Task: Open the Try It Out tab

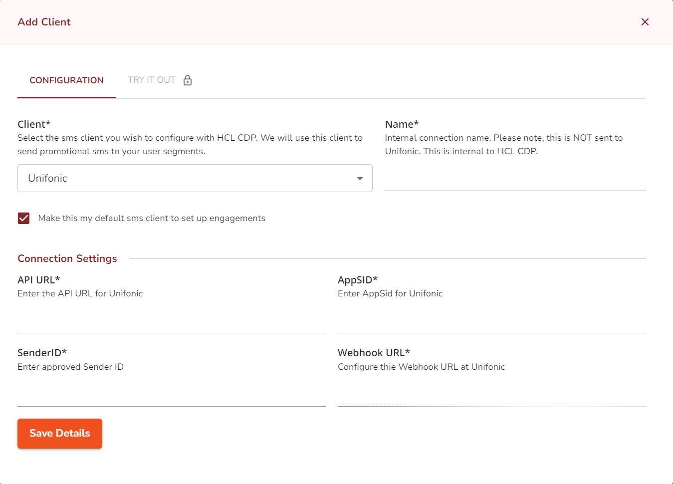Action: point(152,80)
